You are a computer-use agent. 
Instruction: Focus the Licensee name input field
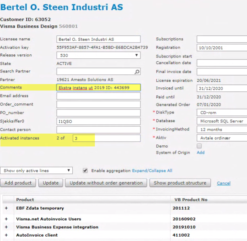pos(98,39)
